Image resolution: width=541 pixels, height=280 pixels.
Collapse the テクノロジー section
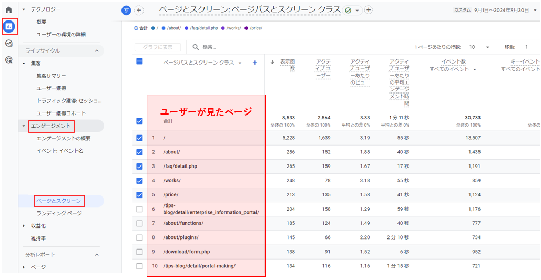click(24, 9)
